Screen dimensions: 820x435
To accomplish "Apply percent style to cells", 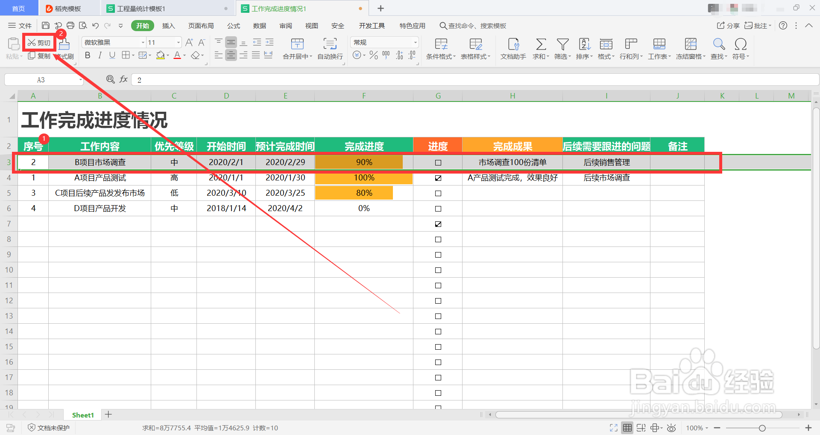I will (374, 55).
